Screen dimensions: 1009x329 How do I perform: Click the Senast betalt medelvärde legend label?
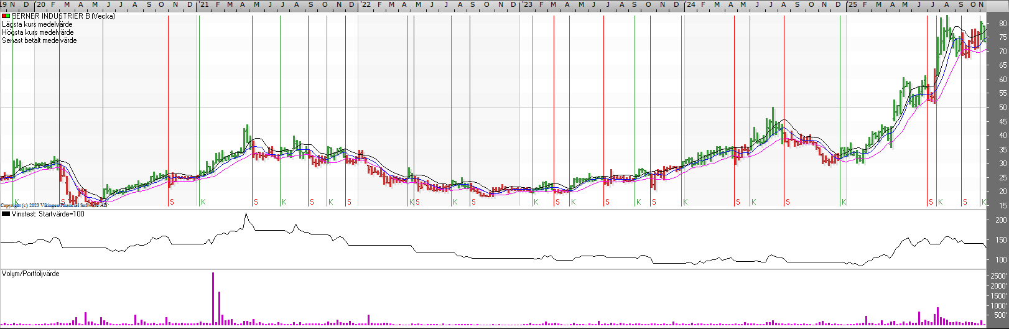pyautogui.click(x=39, y=40)
